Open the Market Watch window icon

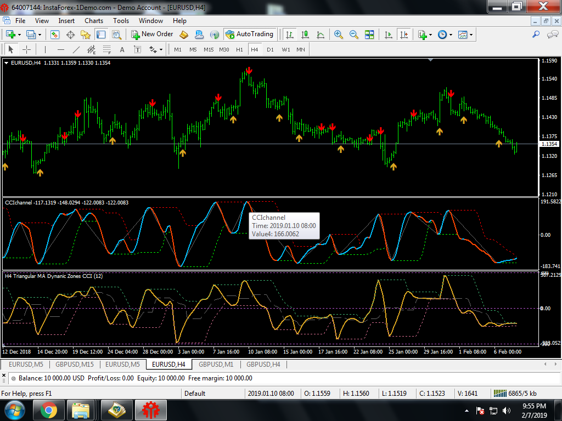tap(55, 35)
